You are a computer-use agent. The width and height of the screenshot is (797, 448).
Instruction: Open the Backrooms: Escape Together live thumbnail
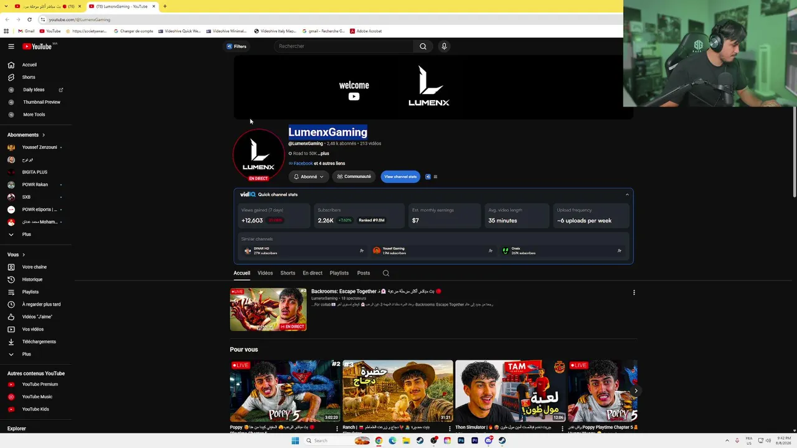point(268,309)
